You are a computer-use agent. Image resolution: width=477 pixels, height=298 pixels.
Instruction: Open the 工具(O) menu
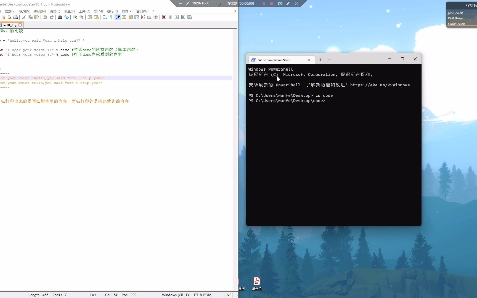84,11
